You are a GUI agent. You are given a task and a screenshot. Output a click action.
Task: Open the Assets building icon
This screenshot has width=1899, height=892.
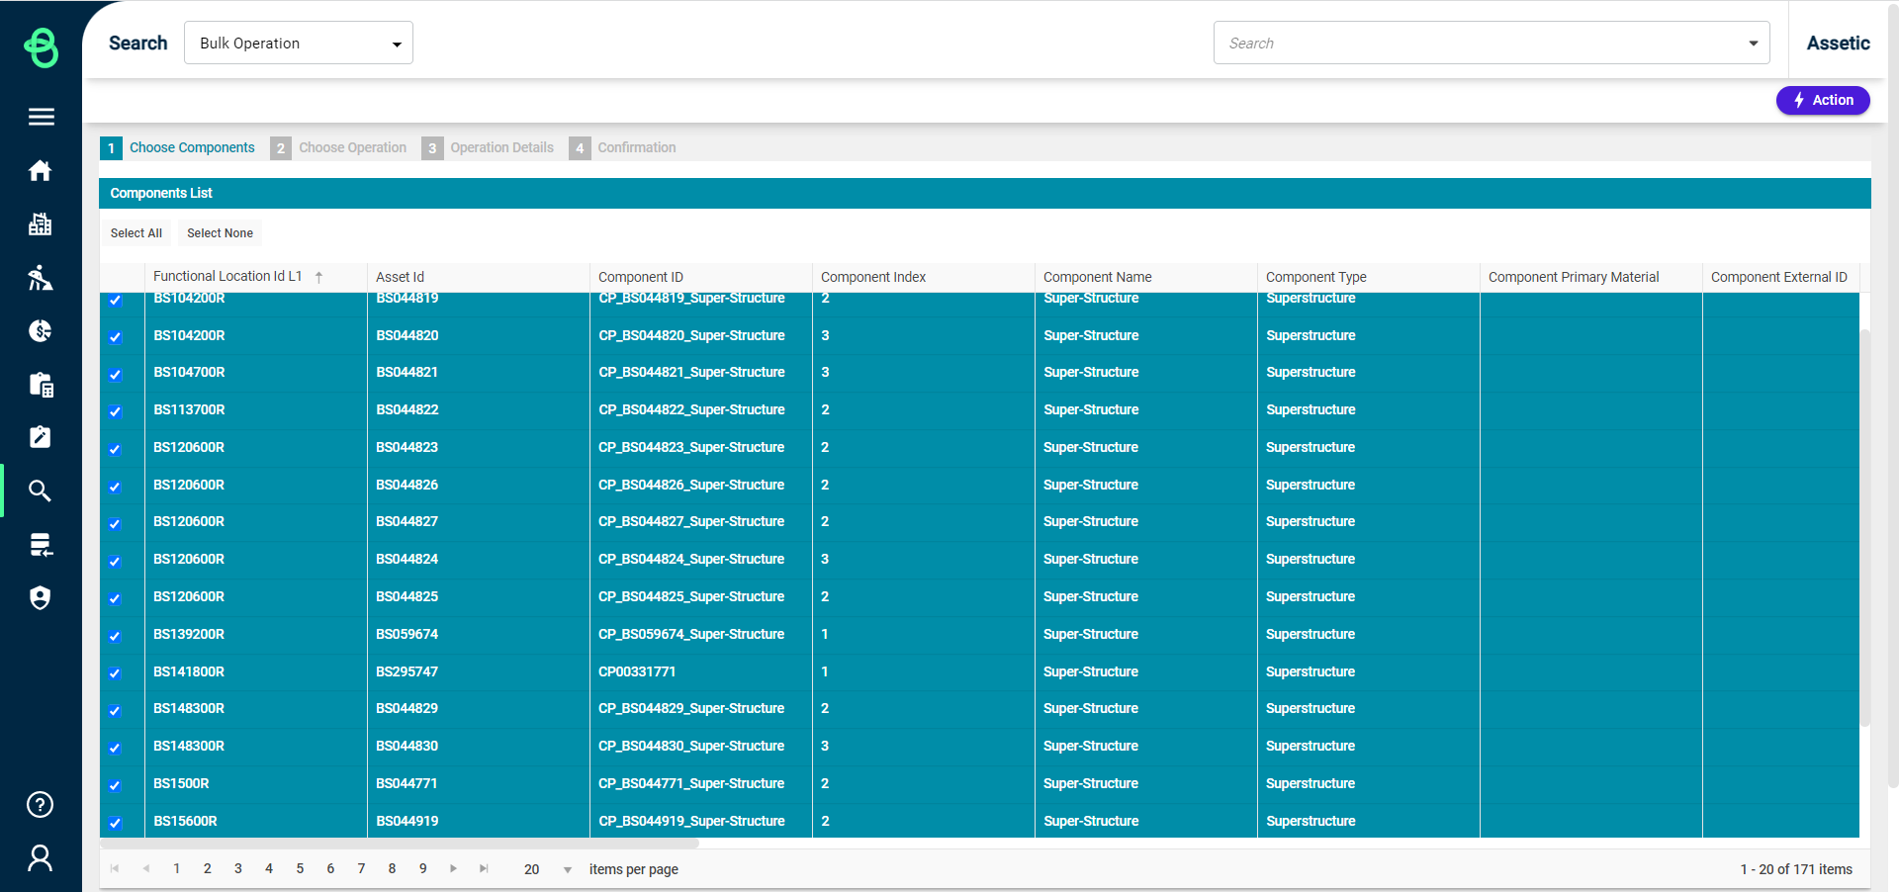tap(41, 224)
